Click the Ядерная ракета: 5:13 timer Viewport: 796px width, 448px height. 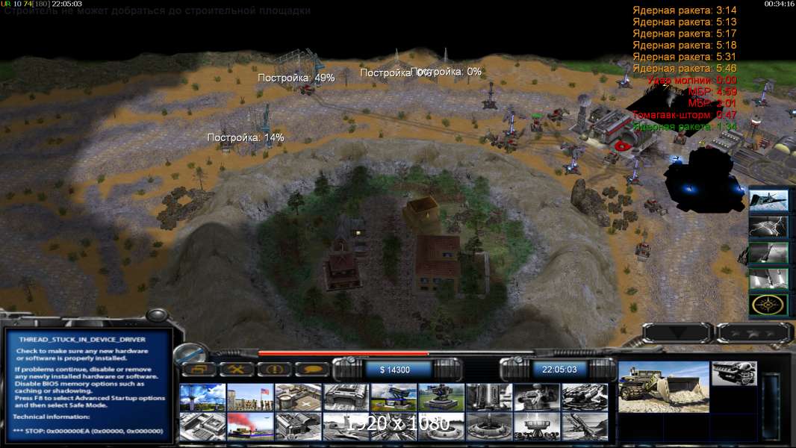point(684,22)
